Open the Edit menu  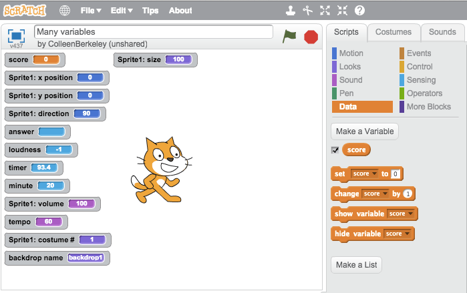point(121,11)
